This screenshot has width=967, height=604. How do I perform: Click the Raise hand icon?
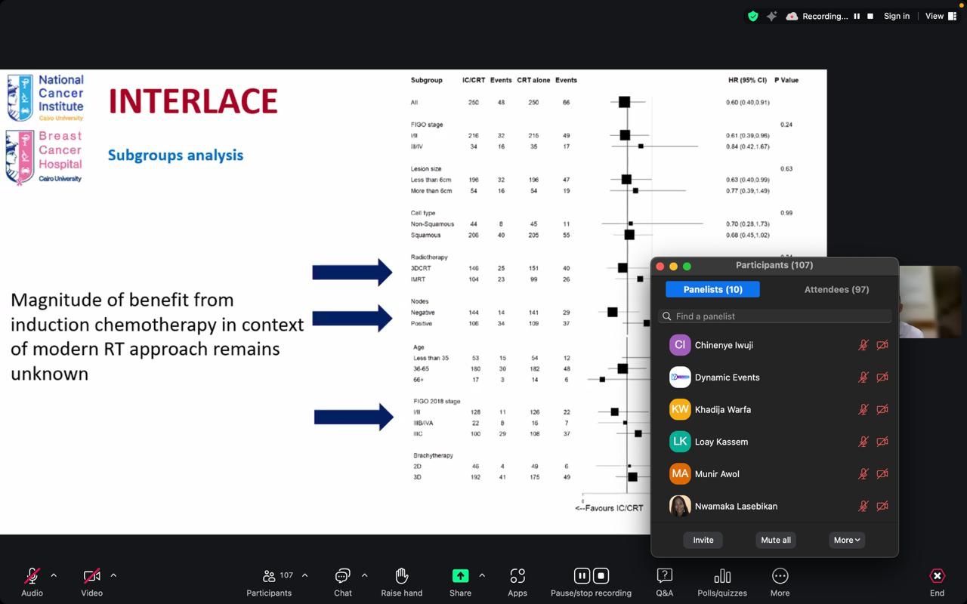click(x=401, y=576)
